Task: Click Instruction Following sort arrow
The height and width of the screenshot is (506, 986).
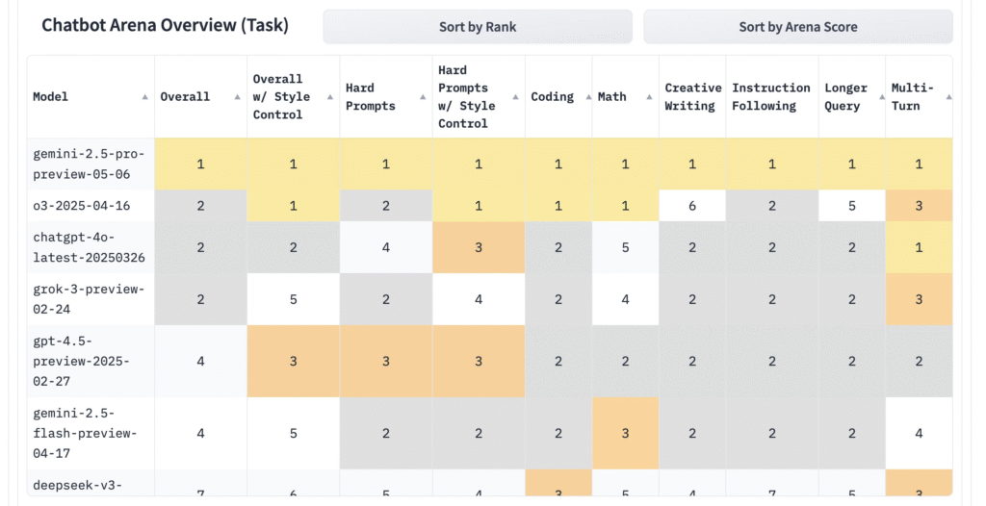Action: pos(809,96)
